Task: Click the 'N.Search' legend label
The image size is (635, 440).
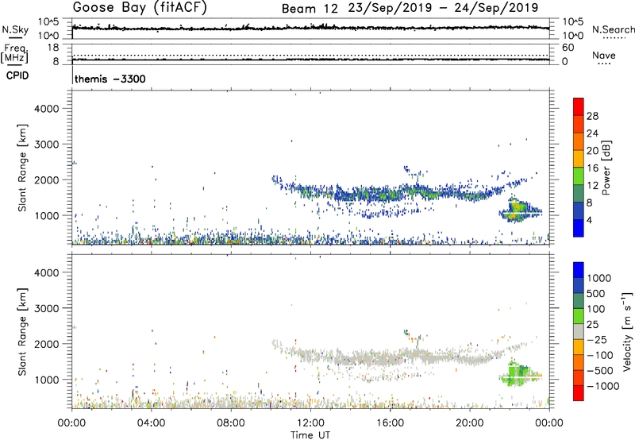Action: point(614,29)
